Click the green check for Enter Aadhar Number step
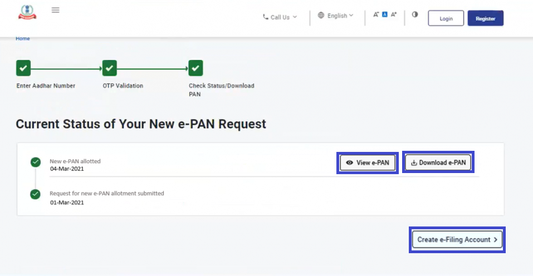 pyautogui.click(x=23, y=68)
